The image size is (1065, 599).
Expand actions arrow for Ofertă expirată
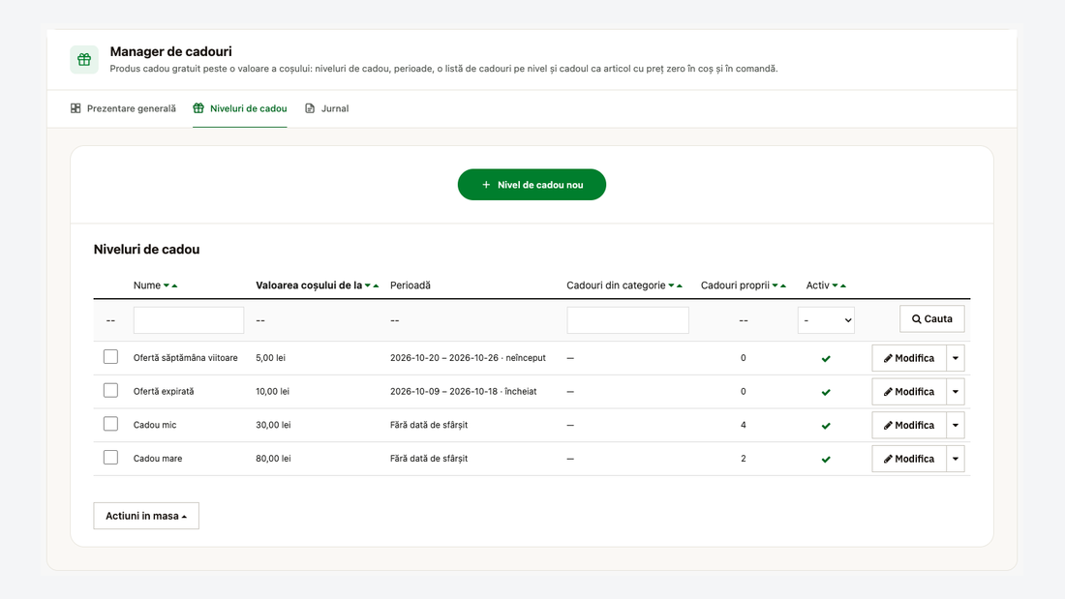956,391
